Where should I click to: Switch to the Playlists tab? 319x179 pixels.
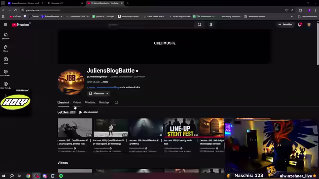coord(90,103)
